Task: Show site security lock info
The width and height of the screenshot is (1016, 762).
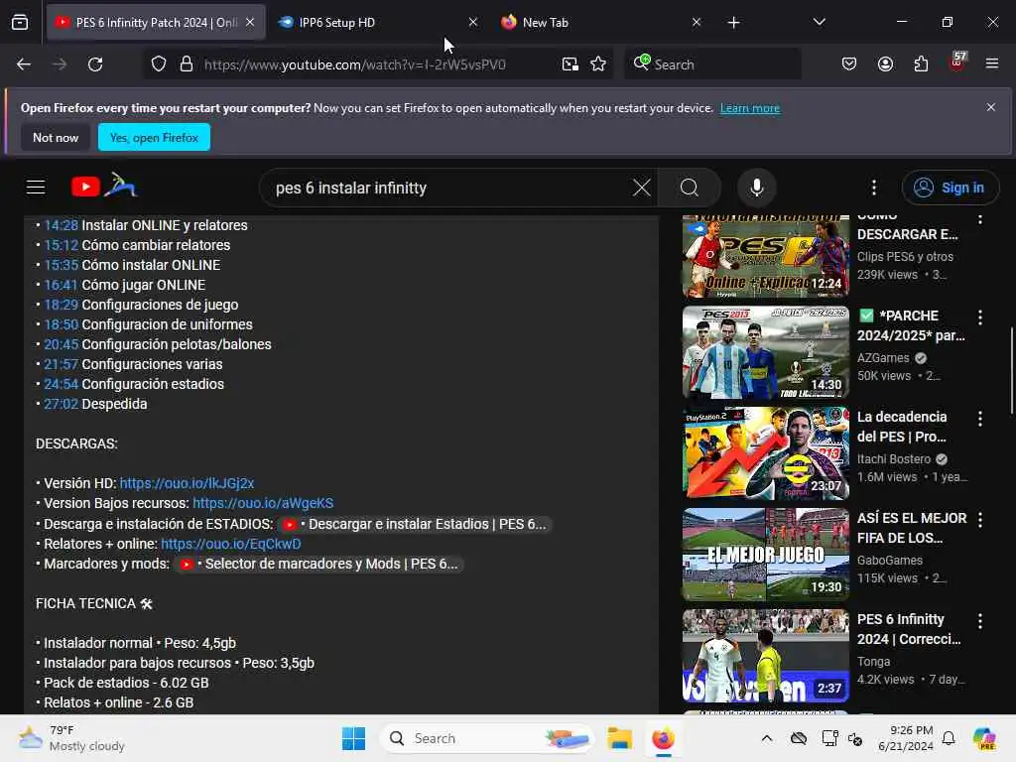Action: pos(187,64)
